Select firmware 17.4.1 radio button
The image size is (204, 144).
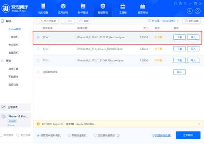coord(38,37)
